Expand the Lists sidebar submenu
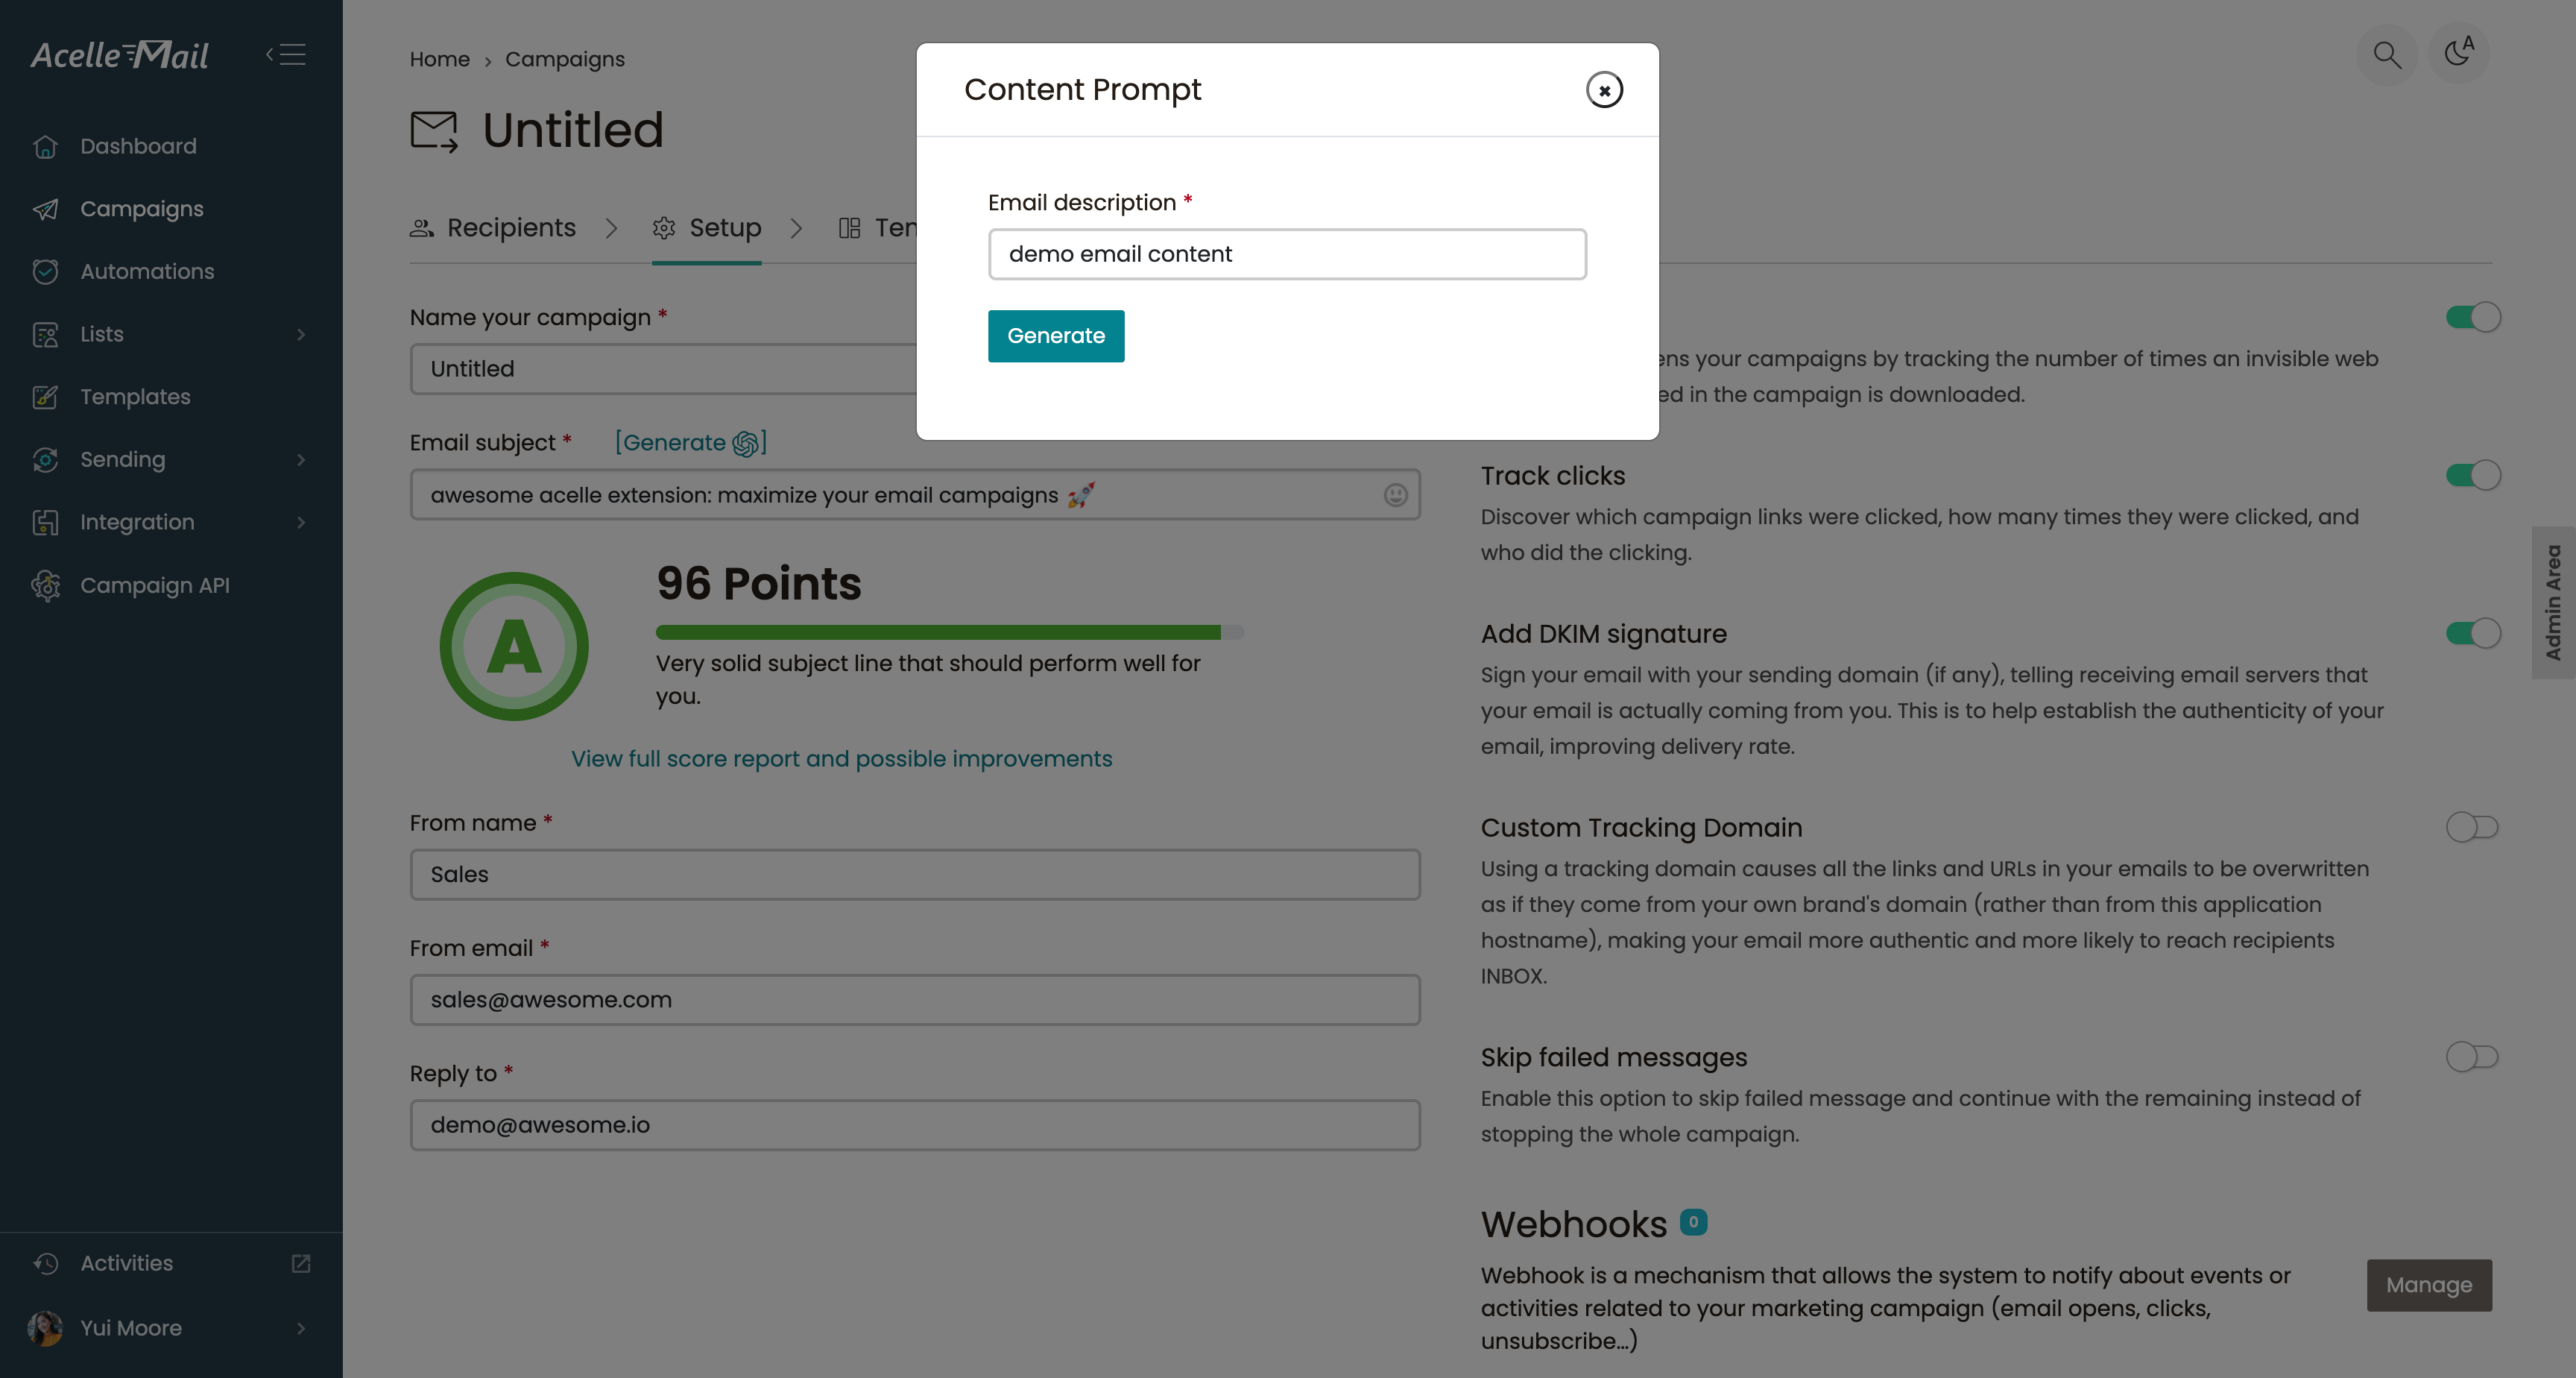The image size is (2576, 1378). click(300, 334)
